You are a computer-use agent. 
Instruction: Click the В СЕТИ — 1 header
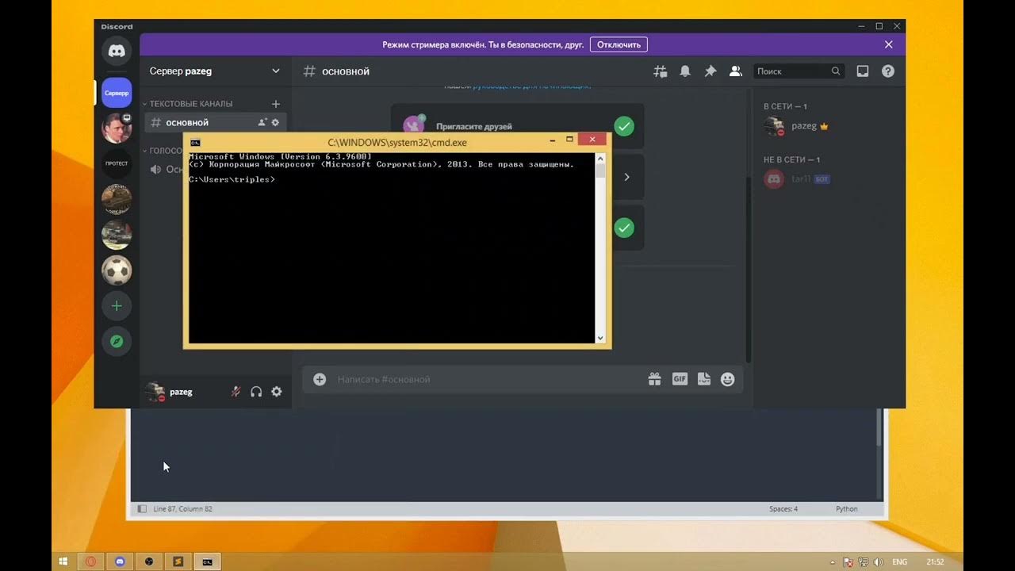pos(785,106)
